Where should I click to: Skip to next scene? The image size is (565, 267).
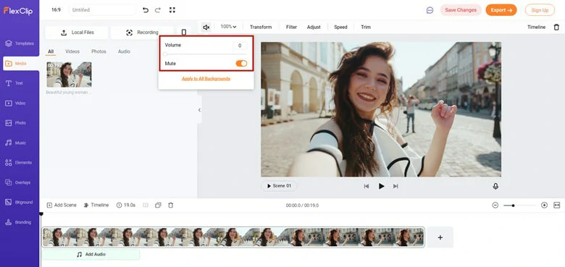(395, 186)
